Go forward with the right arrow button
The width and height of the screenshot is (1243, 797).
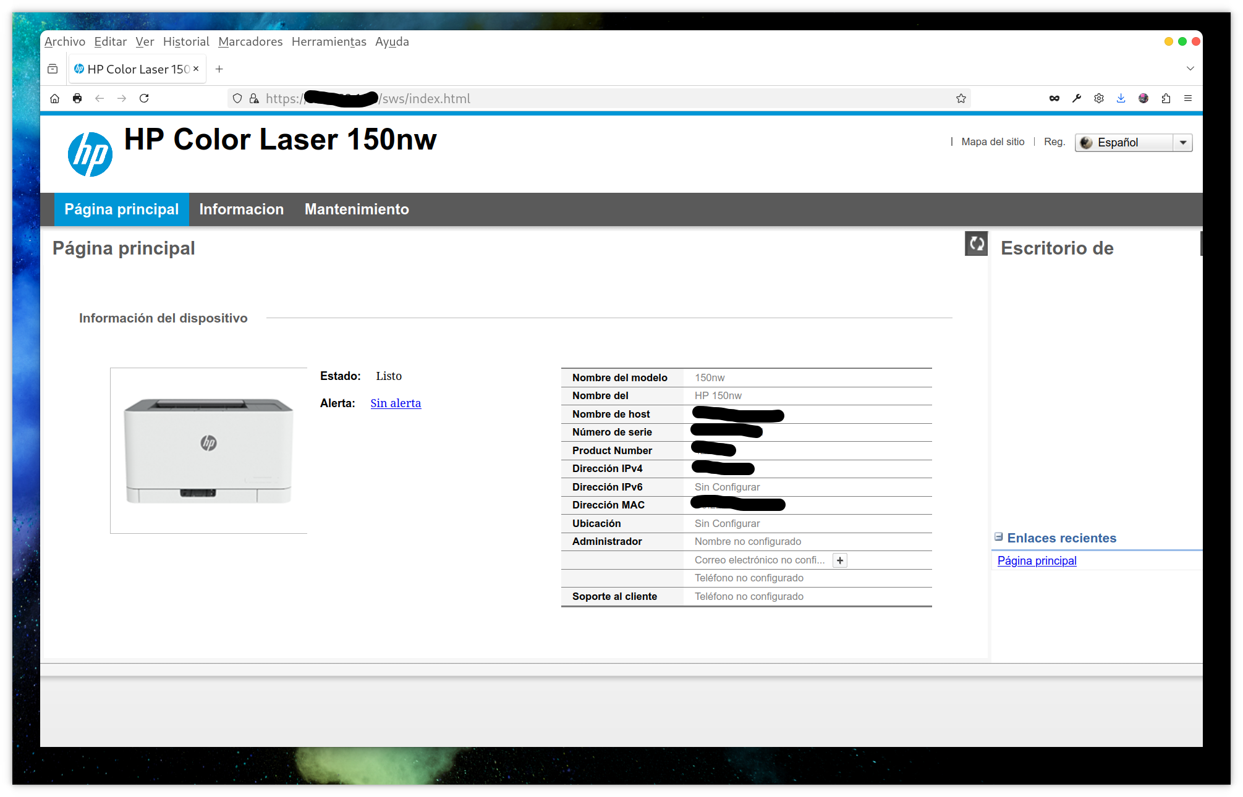coord(122,98)
